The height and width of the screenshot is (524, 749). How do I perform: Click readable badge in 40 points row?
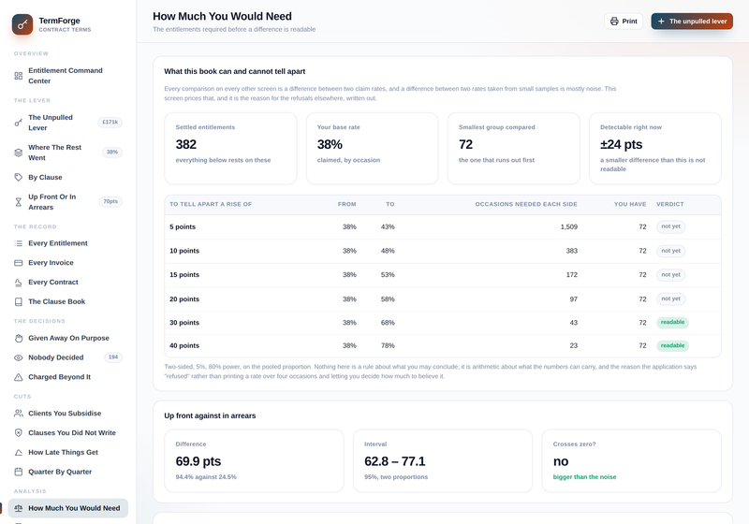672,346
